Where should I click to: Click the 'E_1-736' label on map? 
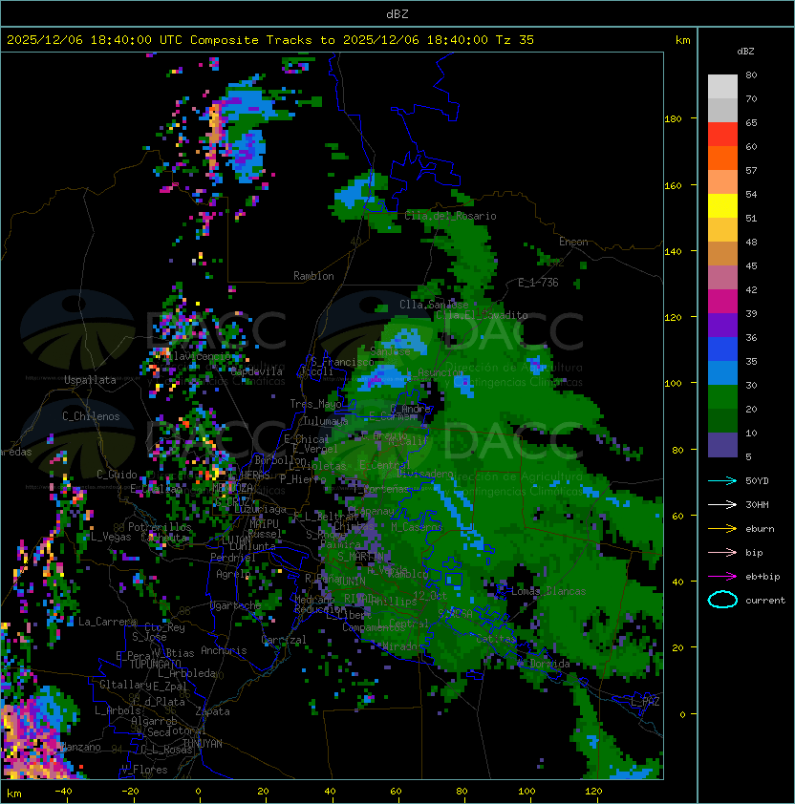pos(538,283)
